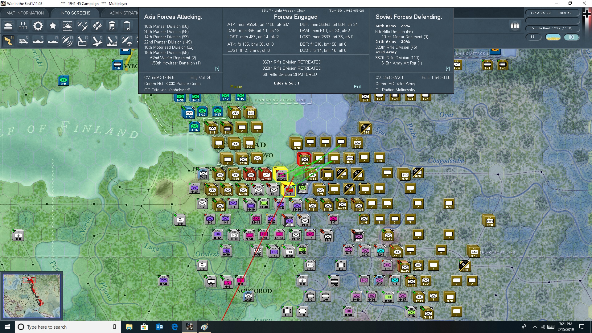Screen dimensions: 592x333
Task: Click the weather indicator pill
Action: tap(553, 37)
